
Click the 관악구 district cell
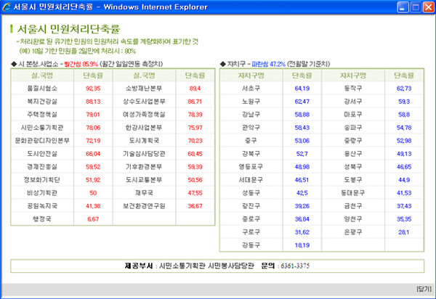click(x=251, y=128)
